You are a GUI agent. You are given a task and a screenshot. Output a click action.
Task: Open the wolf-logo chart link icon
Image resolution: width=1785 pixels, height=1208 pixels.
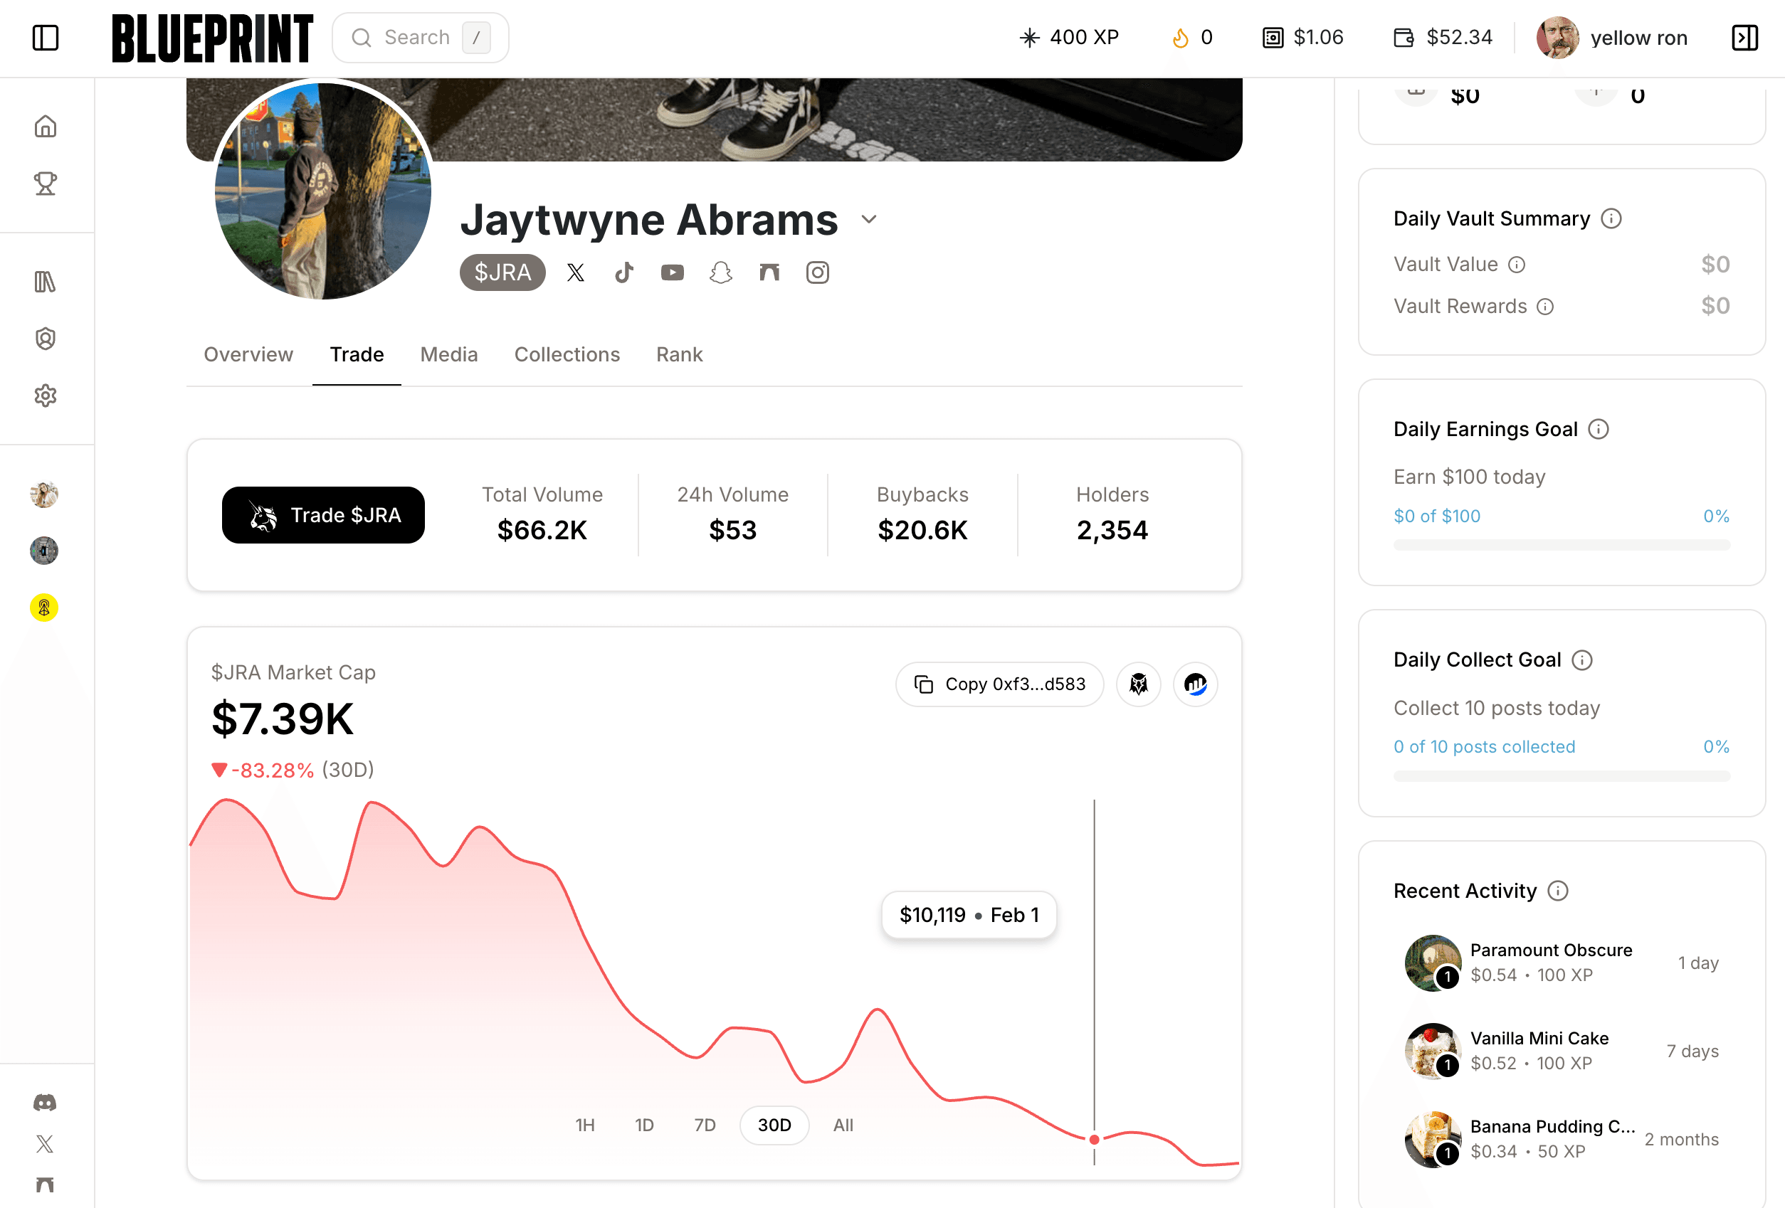pos(1138,684)
